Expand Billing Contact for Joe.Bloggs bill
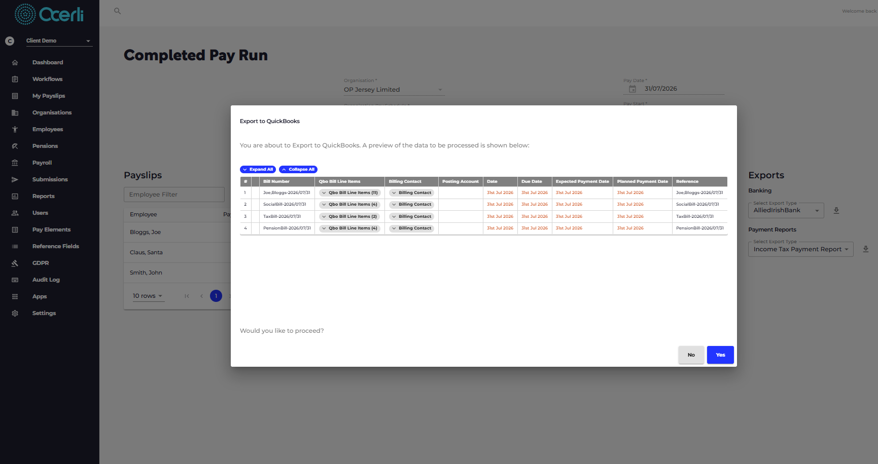878x464 pixels. [411, 192]
